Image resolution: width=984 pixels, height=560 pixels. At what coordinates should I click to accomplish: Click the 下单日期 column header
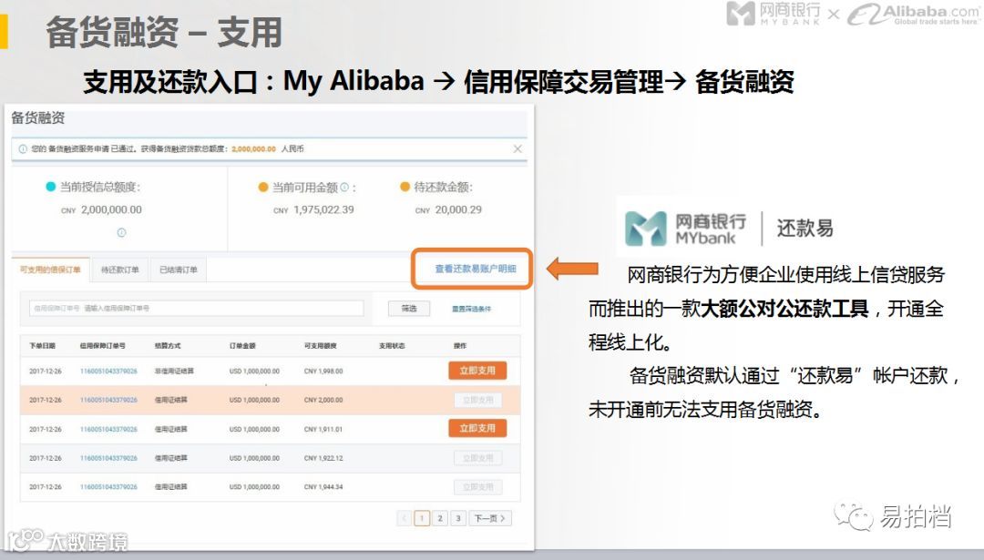pos(42,346)
